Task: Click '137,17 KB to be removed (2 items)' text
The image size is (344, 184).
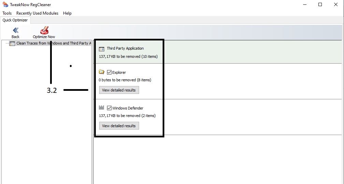Action: 127,116
